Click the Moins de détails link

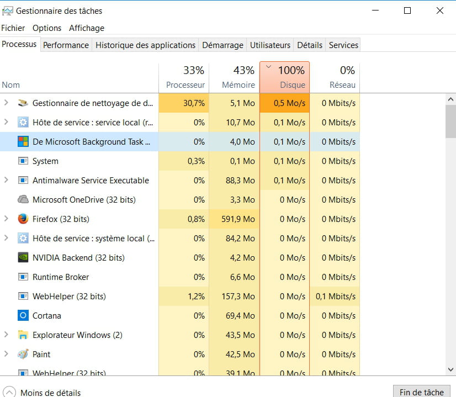tap(51, 393)
